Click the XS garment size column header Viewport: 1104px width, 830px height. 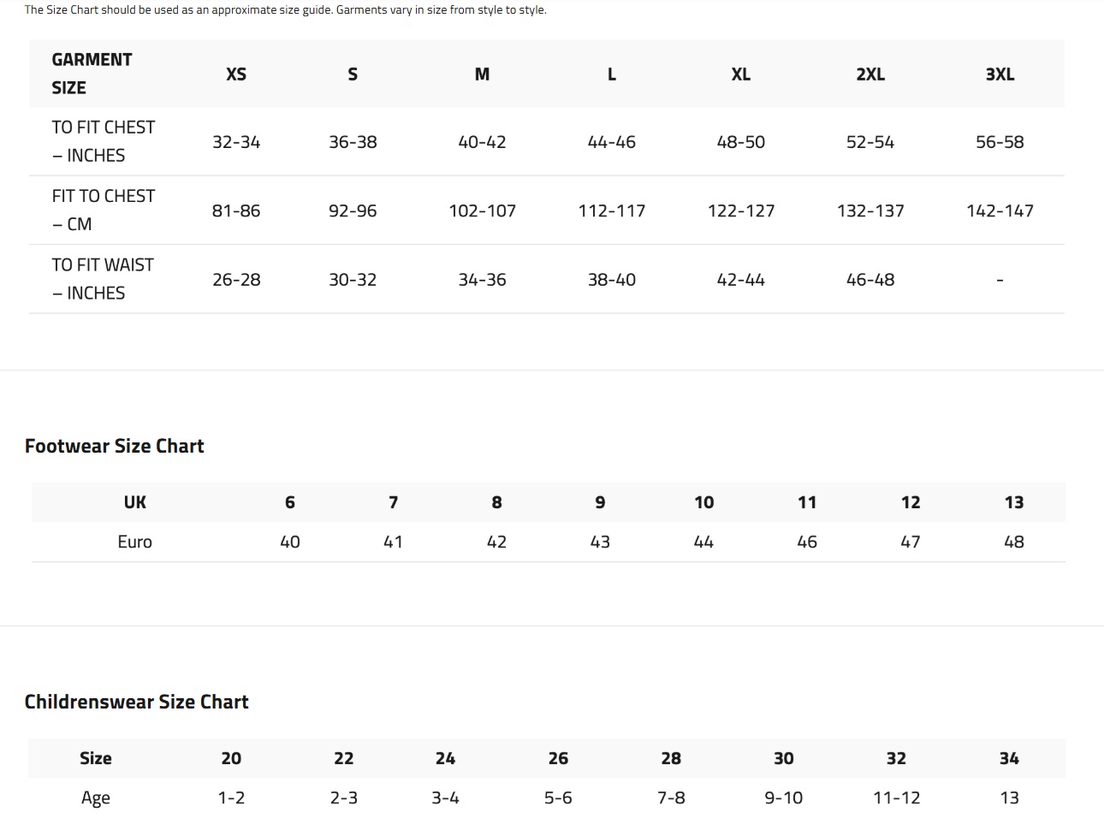pyautogui.click(x=236, y=74)
